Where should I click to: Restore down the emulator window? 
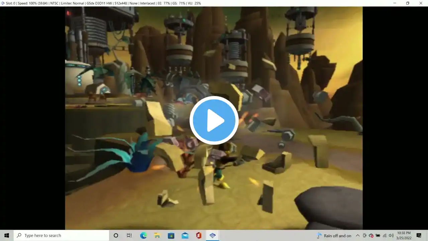pyautogui.click(x=408, y=3)
